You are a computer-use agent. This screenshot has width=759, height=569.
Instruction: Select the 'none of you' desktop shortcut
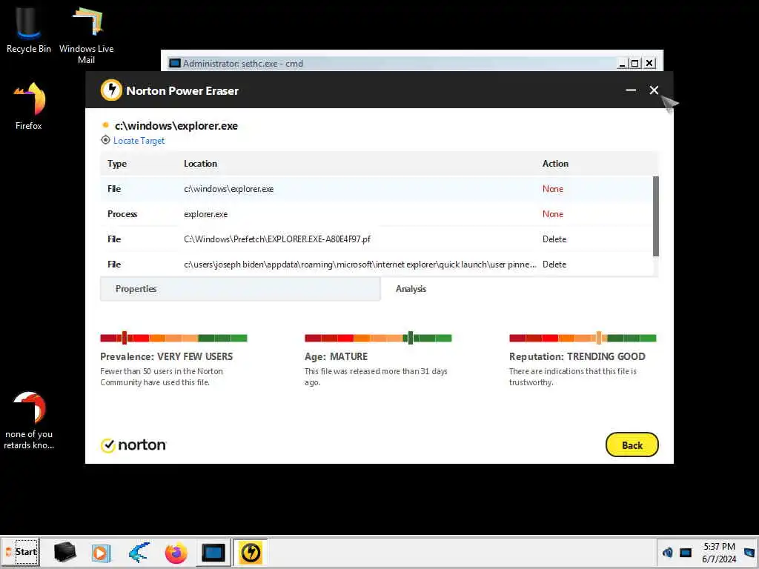29,421
